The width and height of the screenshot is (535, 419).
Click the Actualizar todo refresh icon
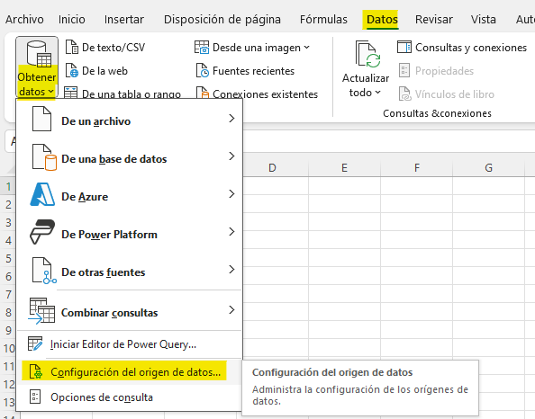click(367, 54)
